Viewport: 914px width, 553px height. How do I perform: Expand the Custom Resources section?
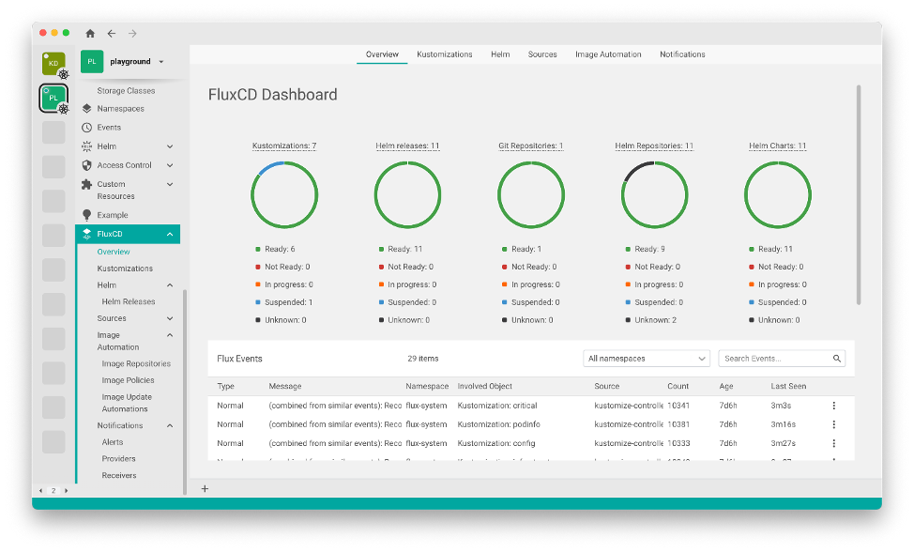(x=170, y=184)
